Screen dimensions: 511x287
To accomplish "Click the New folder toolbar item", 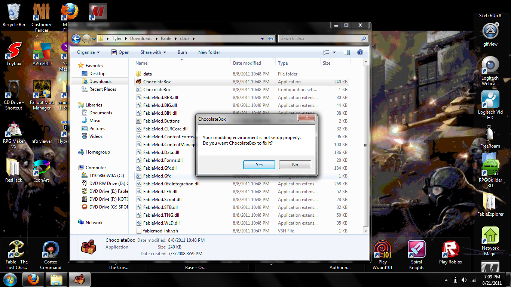I will pos(209,52).
